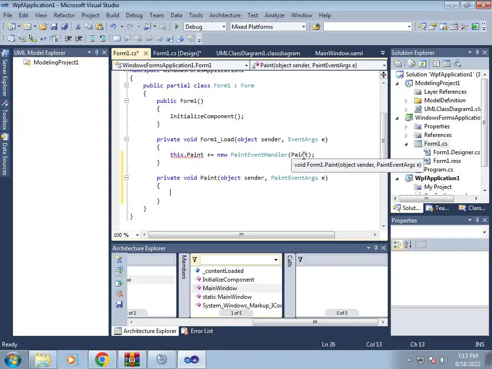Open Google Chrome from the taskbar
This screenshot has width=492, height=369.
[x=102, y=359]
